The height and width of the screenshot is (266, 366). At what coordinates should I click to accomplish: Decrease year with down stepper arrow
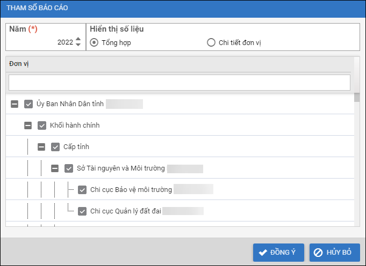78,45
